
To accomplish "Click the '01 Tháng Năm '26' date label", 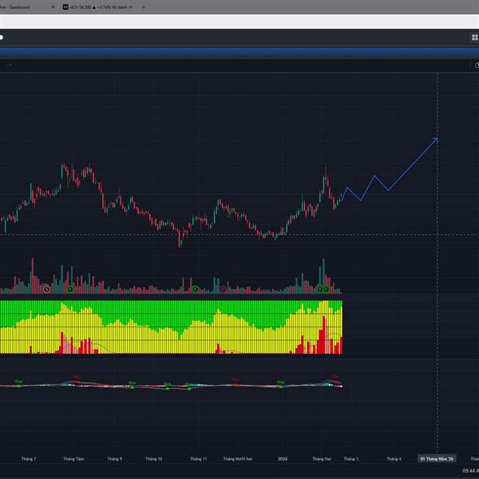I will click(x=437, y=459).
